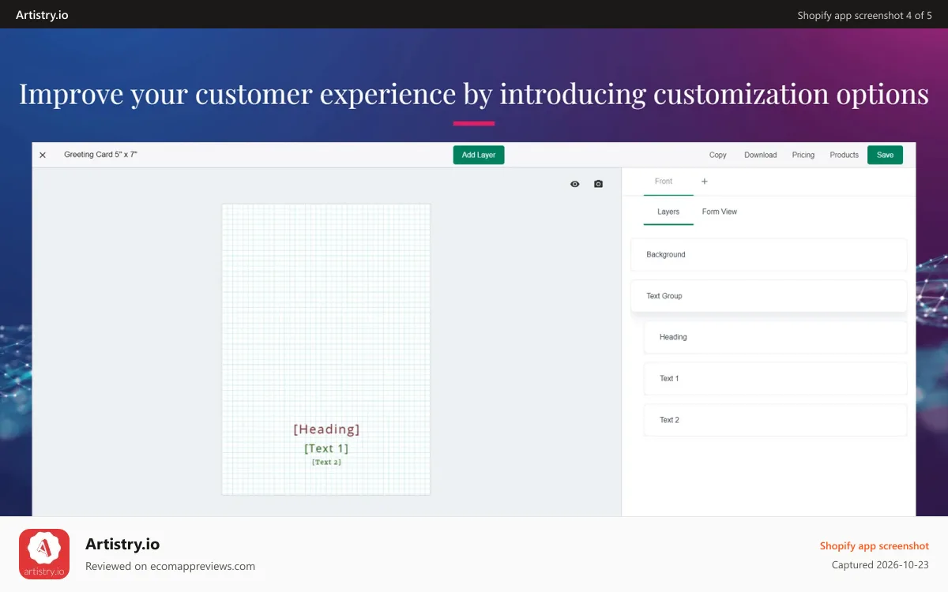Switch to the Layers tab
The height and width of the screenshot is (592, 948).
pyautogui.click(x=668, y=212)
